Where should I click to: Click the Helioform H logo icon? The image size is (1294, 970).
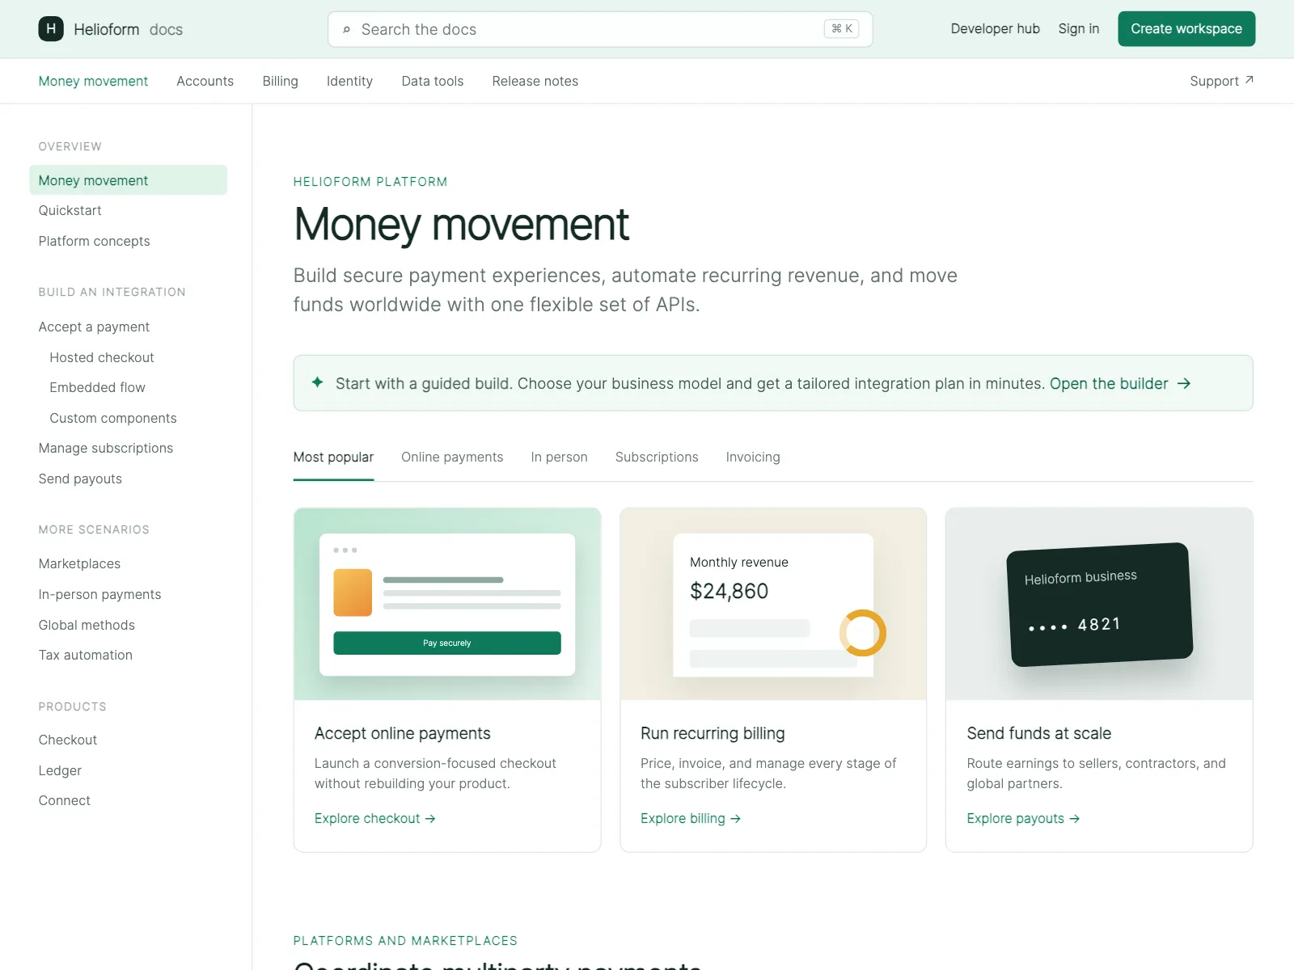[x=51, y=29]
